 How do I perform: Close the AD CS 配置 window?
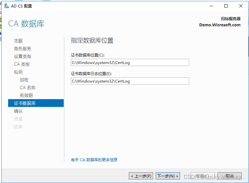241,6
